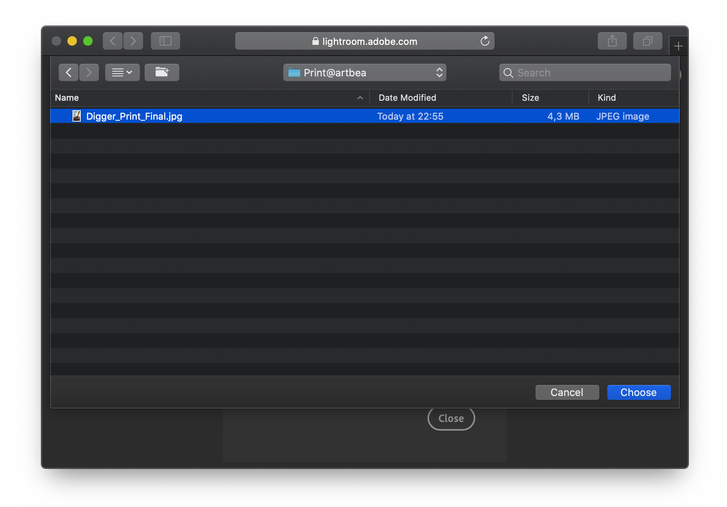Viewport: 727px width, 507px height.
Task: Sort files by Date Modified column
Action: coord(441,98)
